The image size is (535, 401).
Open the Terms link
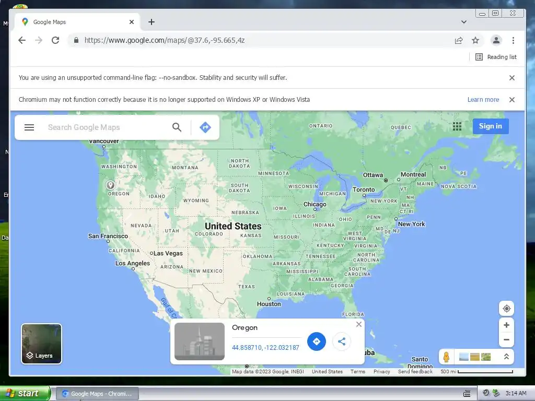pos(357,372)
